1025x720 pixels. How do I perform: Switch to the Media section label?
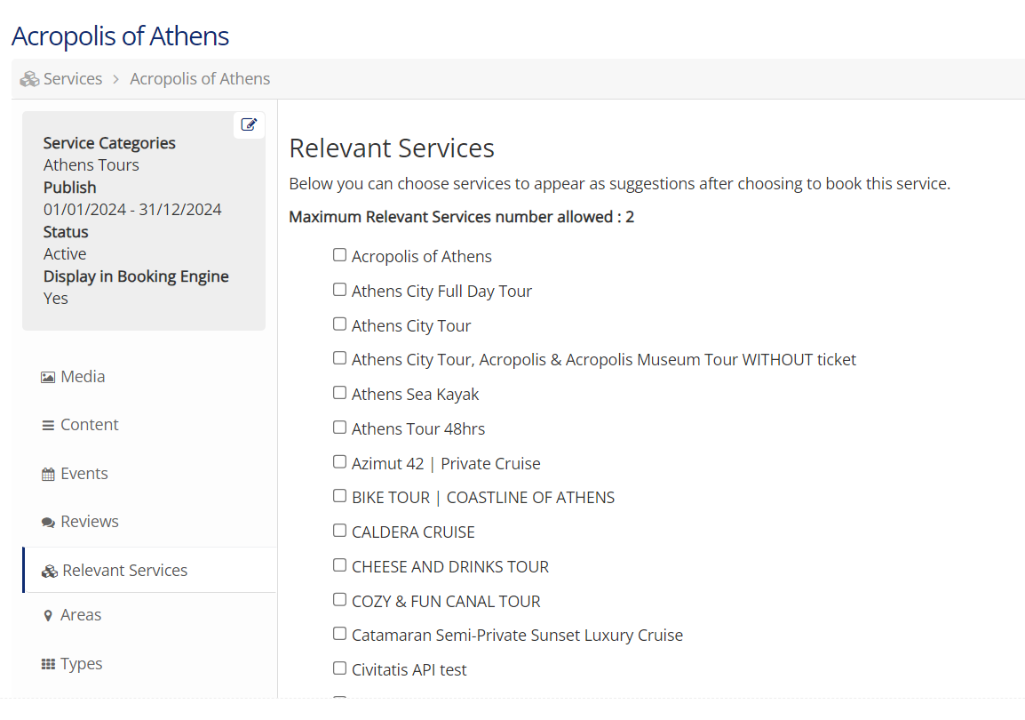click(83, 377)
